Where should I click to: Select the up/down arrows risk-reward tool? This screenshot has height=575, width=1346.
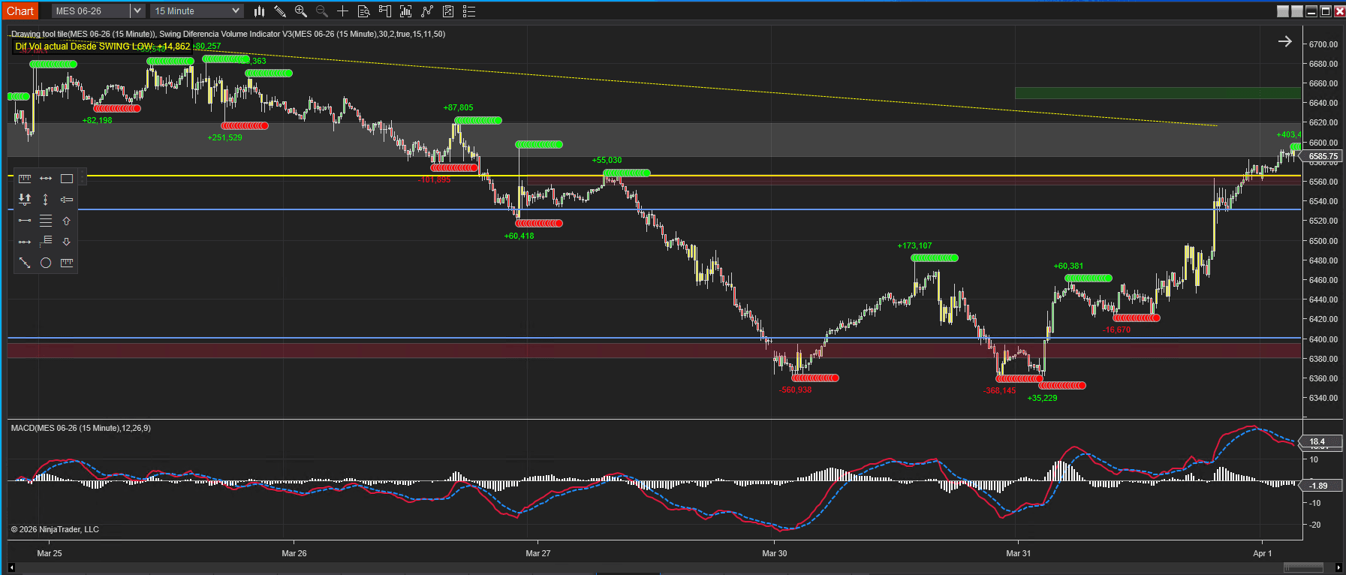pyautogui.click(x=25, y=200)
